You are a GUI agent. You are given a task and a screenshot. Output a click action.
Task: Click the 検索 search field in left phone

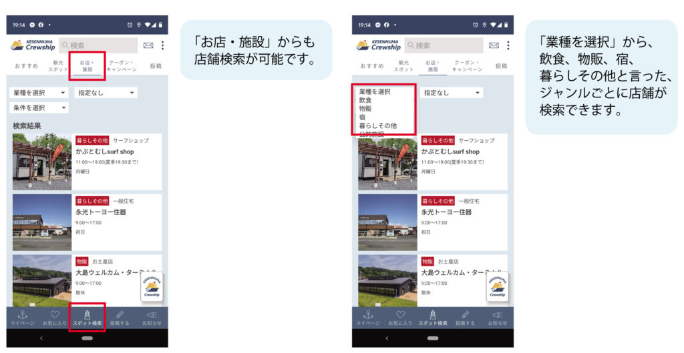click(98, 45)
